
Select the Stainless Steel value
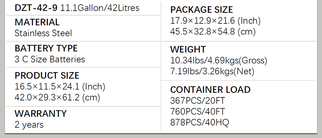point(43,33)
